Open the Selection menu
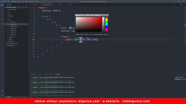The width and height of the screenshot is (186, 104). [14, 1]
